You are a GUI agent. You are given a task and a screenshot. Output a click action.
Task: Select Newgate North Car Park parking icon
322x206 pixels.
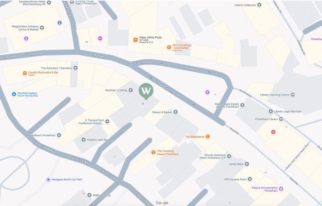48,180
